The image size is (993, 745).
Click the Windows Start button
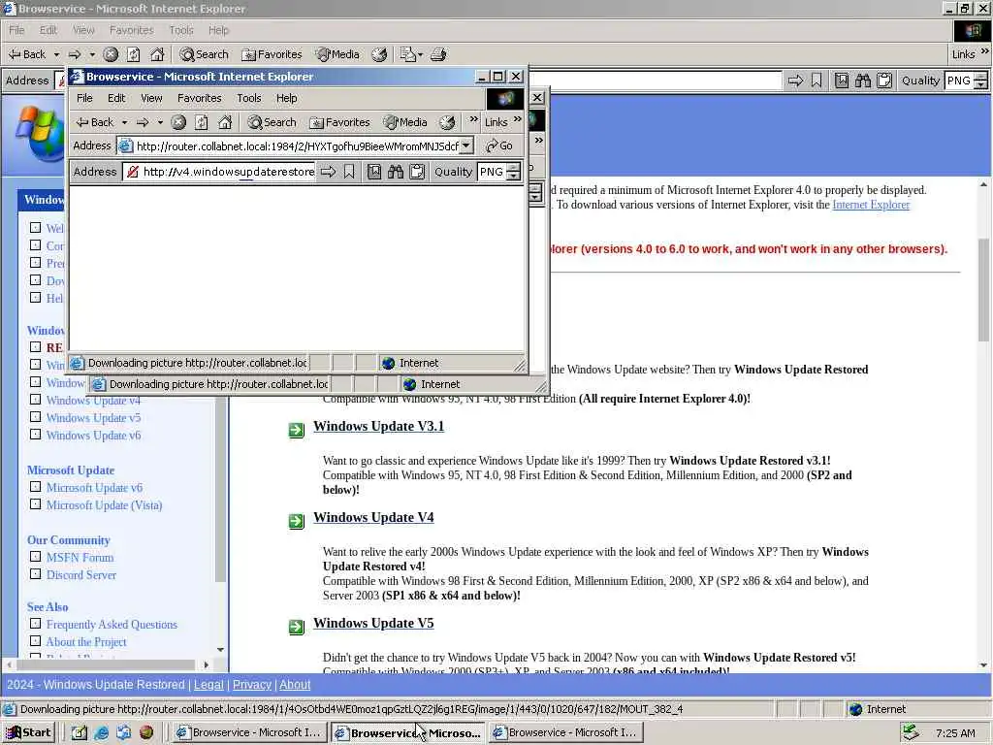coord(29,733)
